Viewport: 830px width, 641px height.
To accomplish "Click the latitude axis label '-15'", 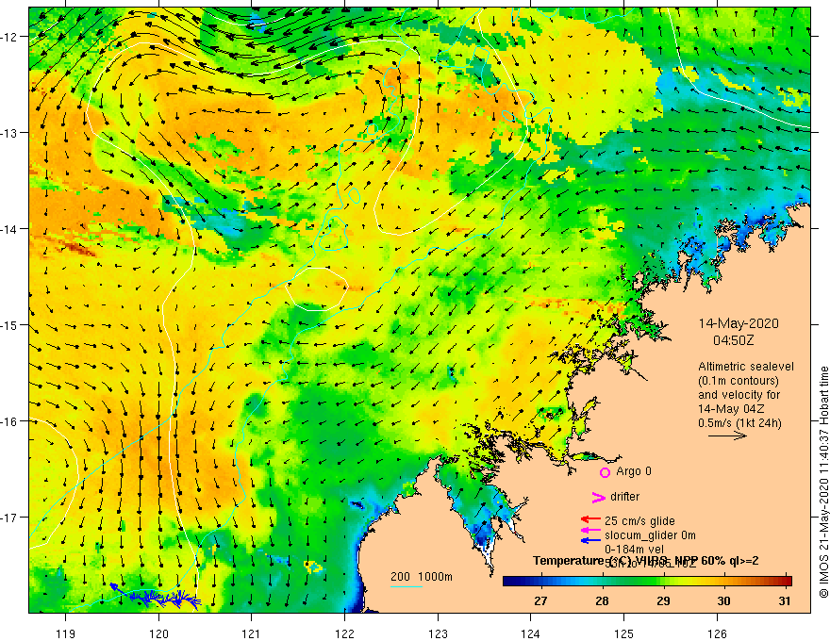I will click(10, 324).
